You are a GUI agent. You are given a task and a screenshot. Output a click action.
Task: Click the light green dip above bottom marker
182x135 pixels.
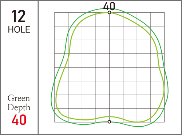click(110, 117)
